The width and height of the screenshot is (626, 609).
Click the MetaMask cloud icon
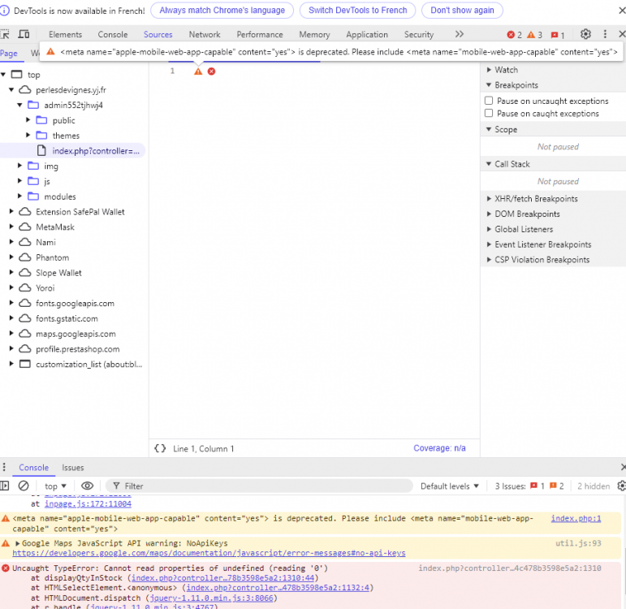pos(24,227)
